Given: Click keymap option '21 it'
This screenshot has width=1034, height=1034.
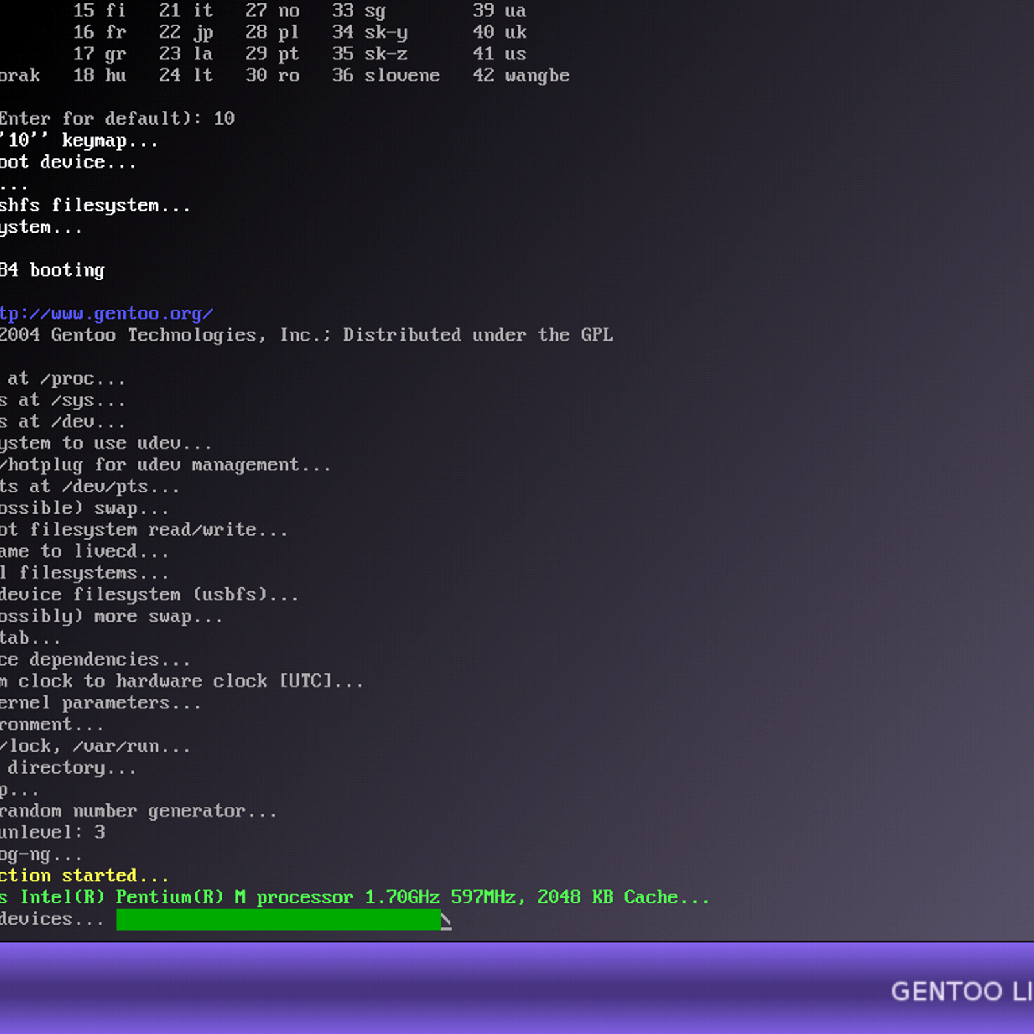Looking at the screenshot, I should 185,11.
